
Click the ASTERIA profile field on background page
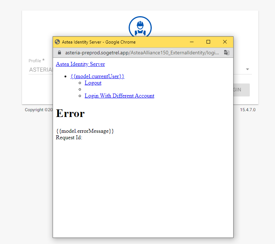click(41, 70)
